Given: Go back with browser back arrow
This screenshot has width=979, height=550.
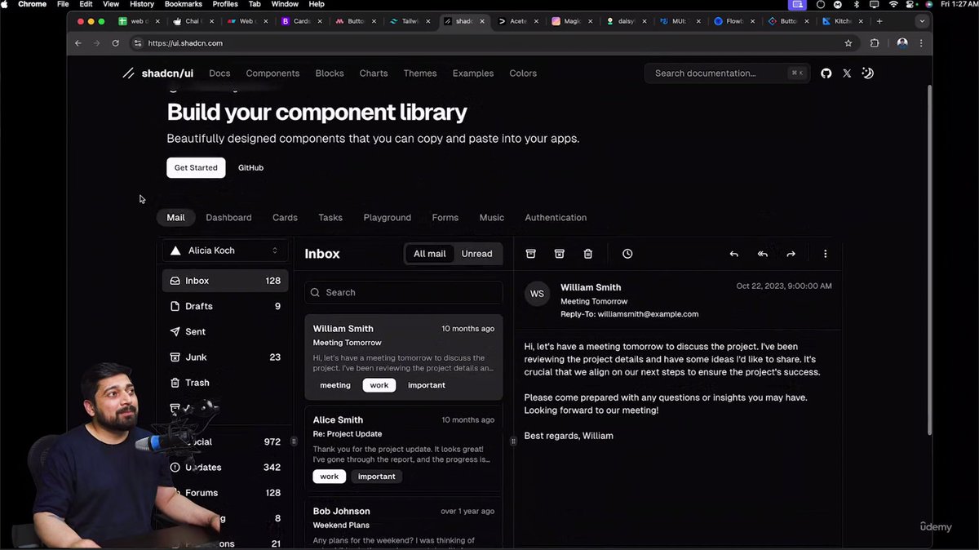Looking at the screenshot, I should 78,43.
